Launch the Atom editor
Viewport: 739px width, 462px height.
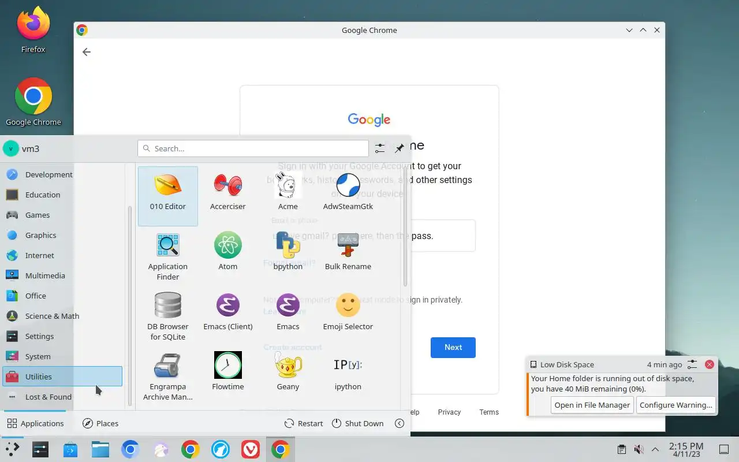point(228,256)
